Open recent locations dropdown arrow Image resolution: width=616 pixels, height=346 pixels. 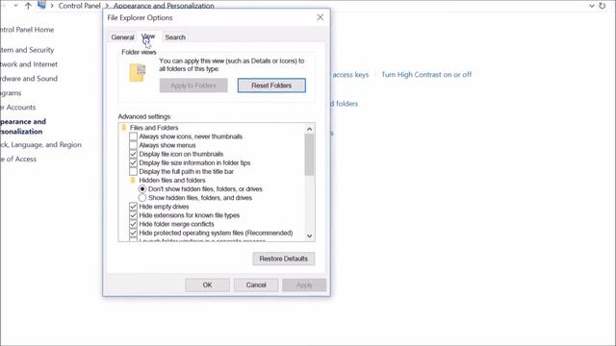click(15, 6)
